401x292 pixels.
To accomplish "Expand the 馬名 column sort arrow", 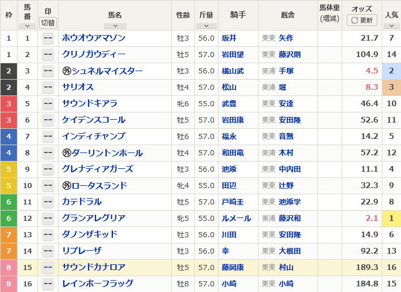I will [x=115, y=26].
